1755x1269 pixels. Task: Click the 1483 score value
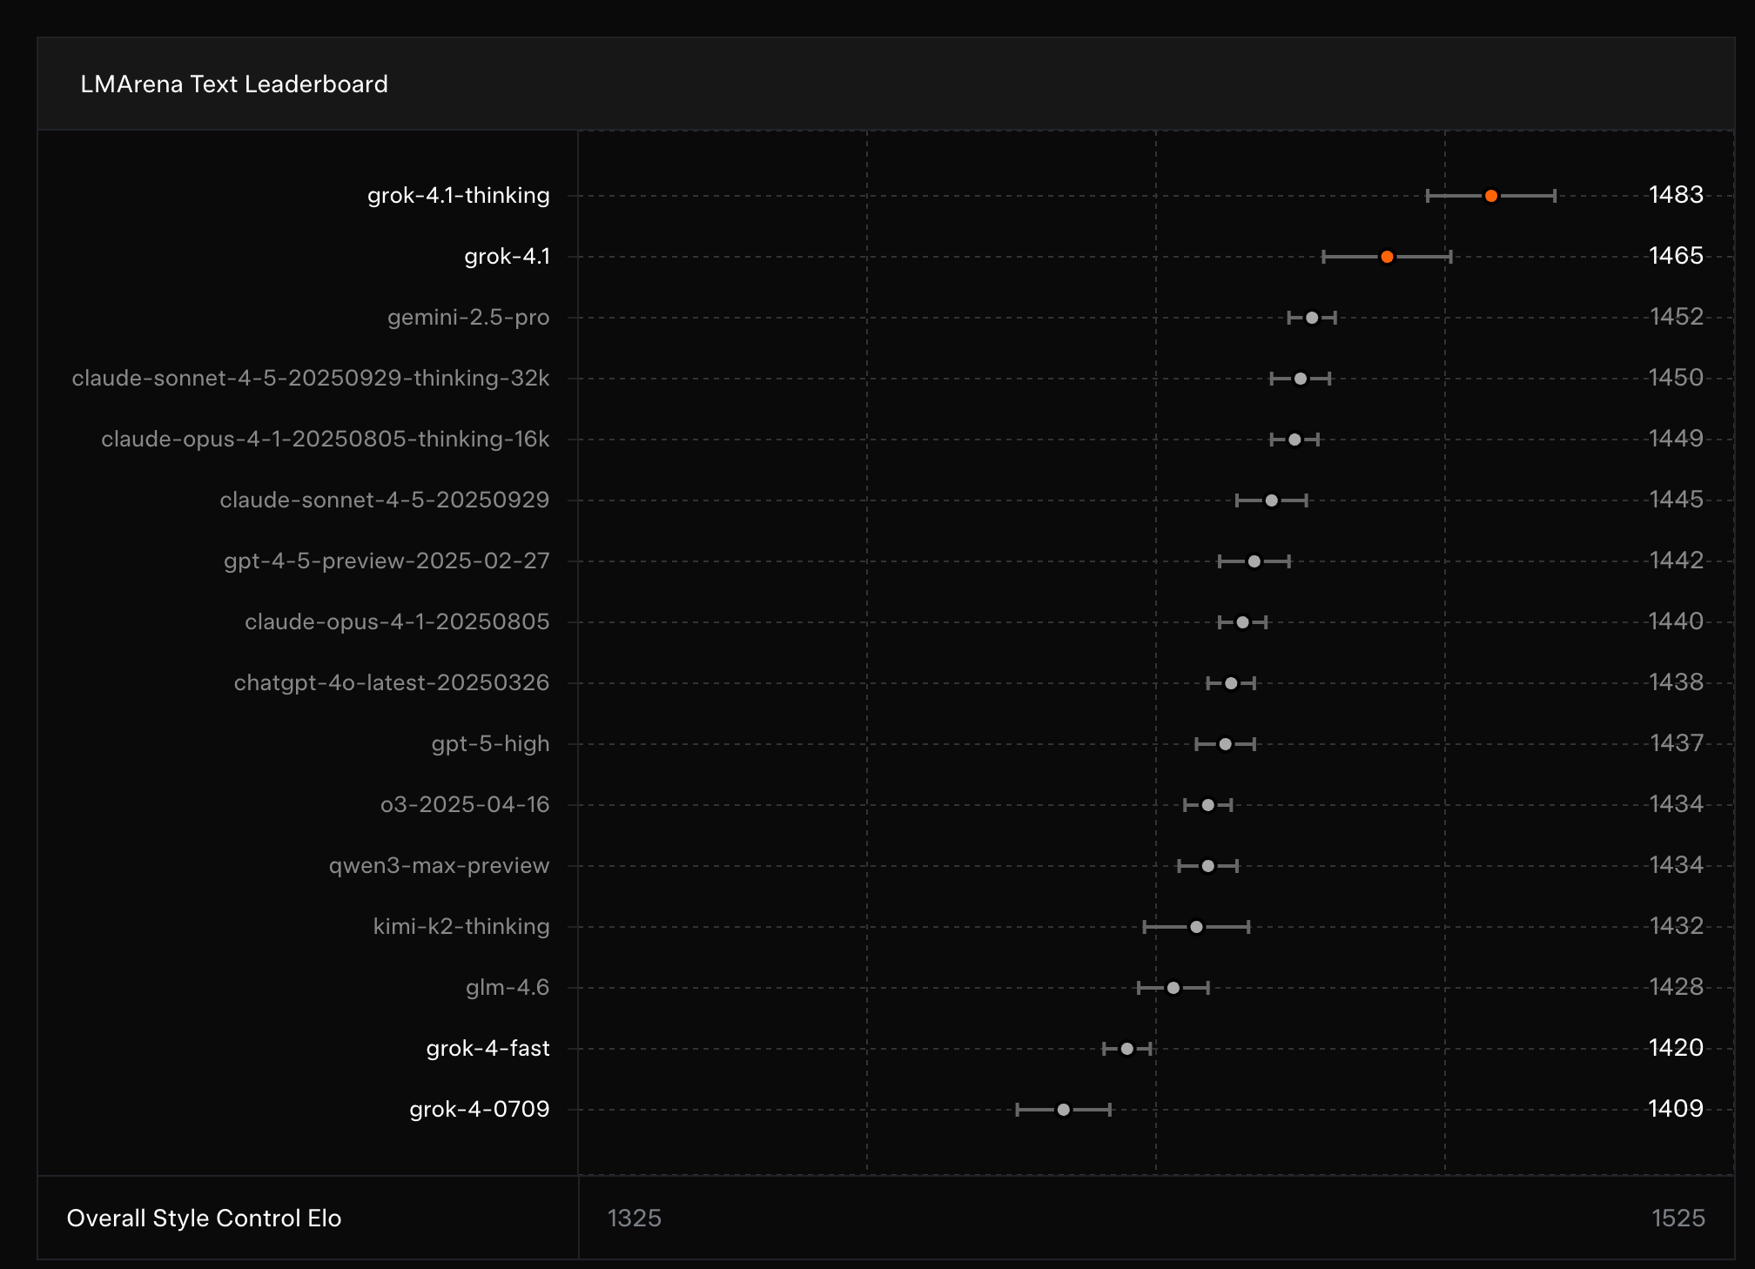tap(1676, 195)
